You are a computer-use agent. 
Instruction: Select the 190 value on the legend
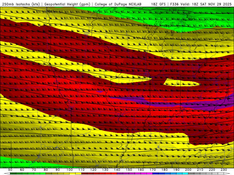(176, 170)
